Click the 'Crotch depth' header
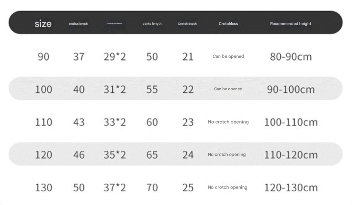This screenshot has width=352, height=205. (x=187, y=24)
